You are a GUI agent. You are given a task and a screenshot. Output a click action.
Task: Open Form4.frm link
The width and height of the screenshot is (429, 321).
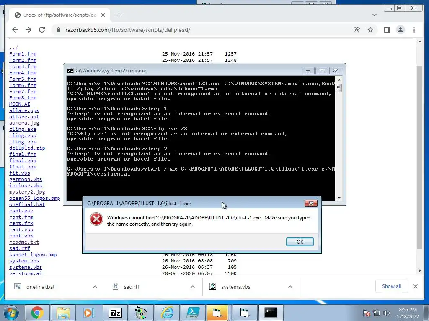23,73
